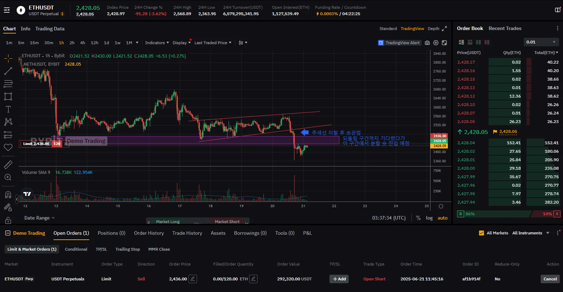The image size is (563, 292).
Task: Open the Total(ETH) unit dropdown
Action: [x=546, y=53]
